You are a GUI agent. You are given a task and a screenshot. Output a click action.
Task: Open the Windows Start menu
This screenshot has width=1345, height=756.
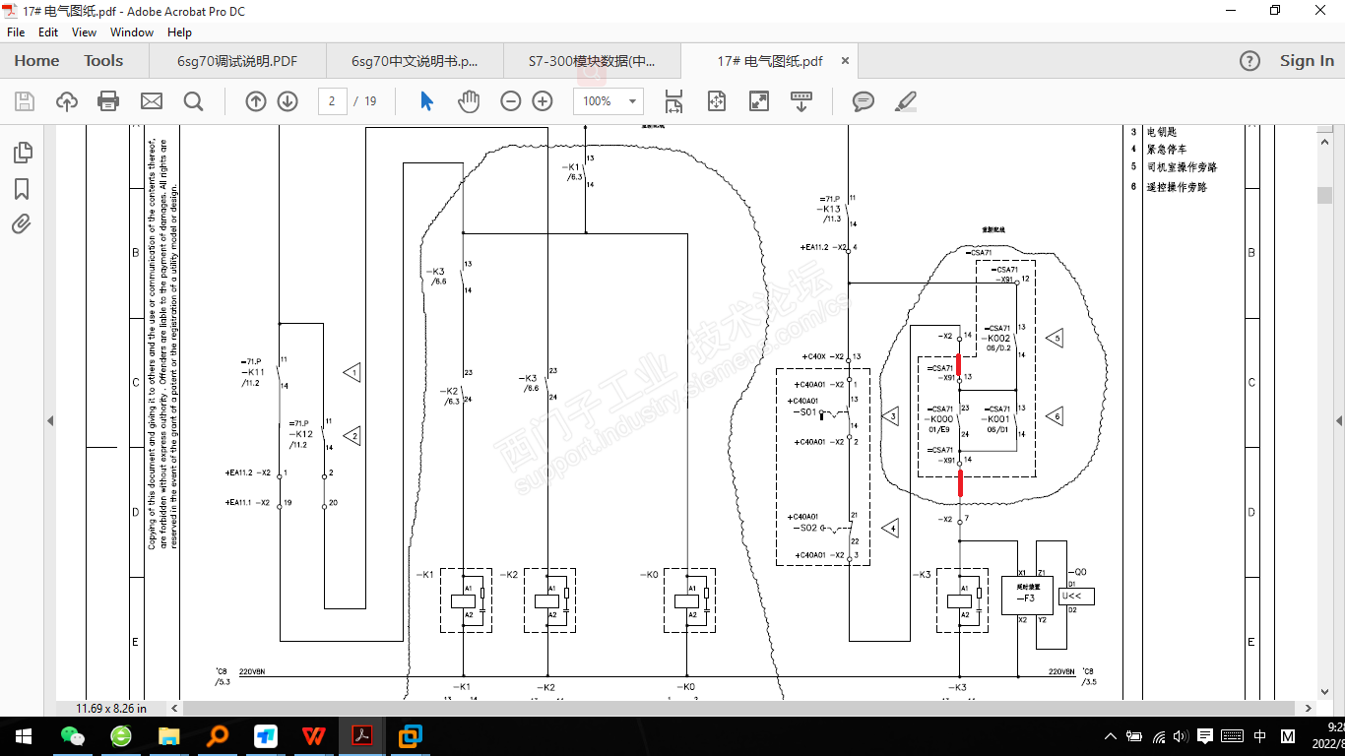(x=23, y=735)
